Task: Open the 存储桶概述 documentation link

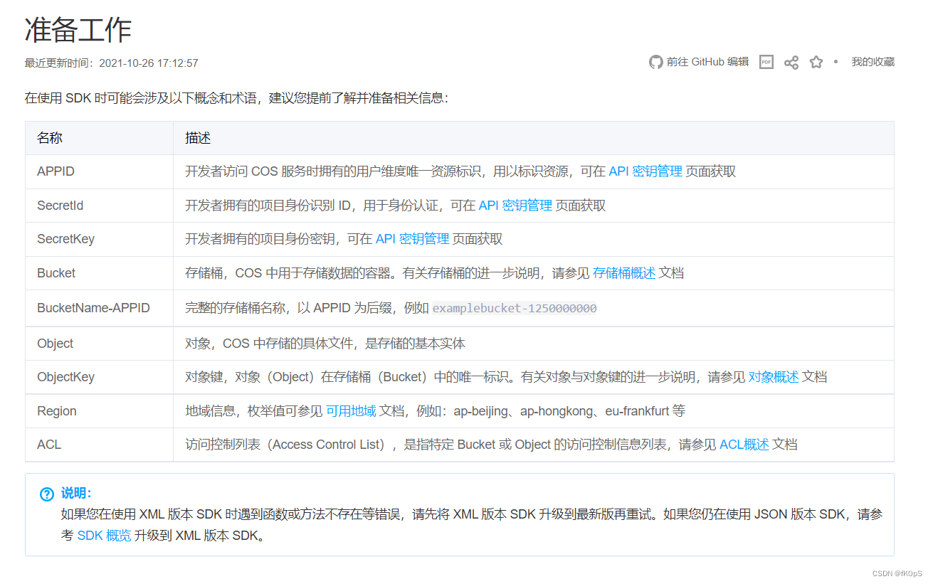Action: (623, 272)
